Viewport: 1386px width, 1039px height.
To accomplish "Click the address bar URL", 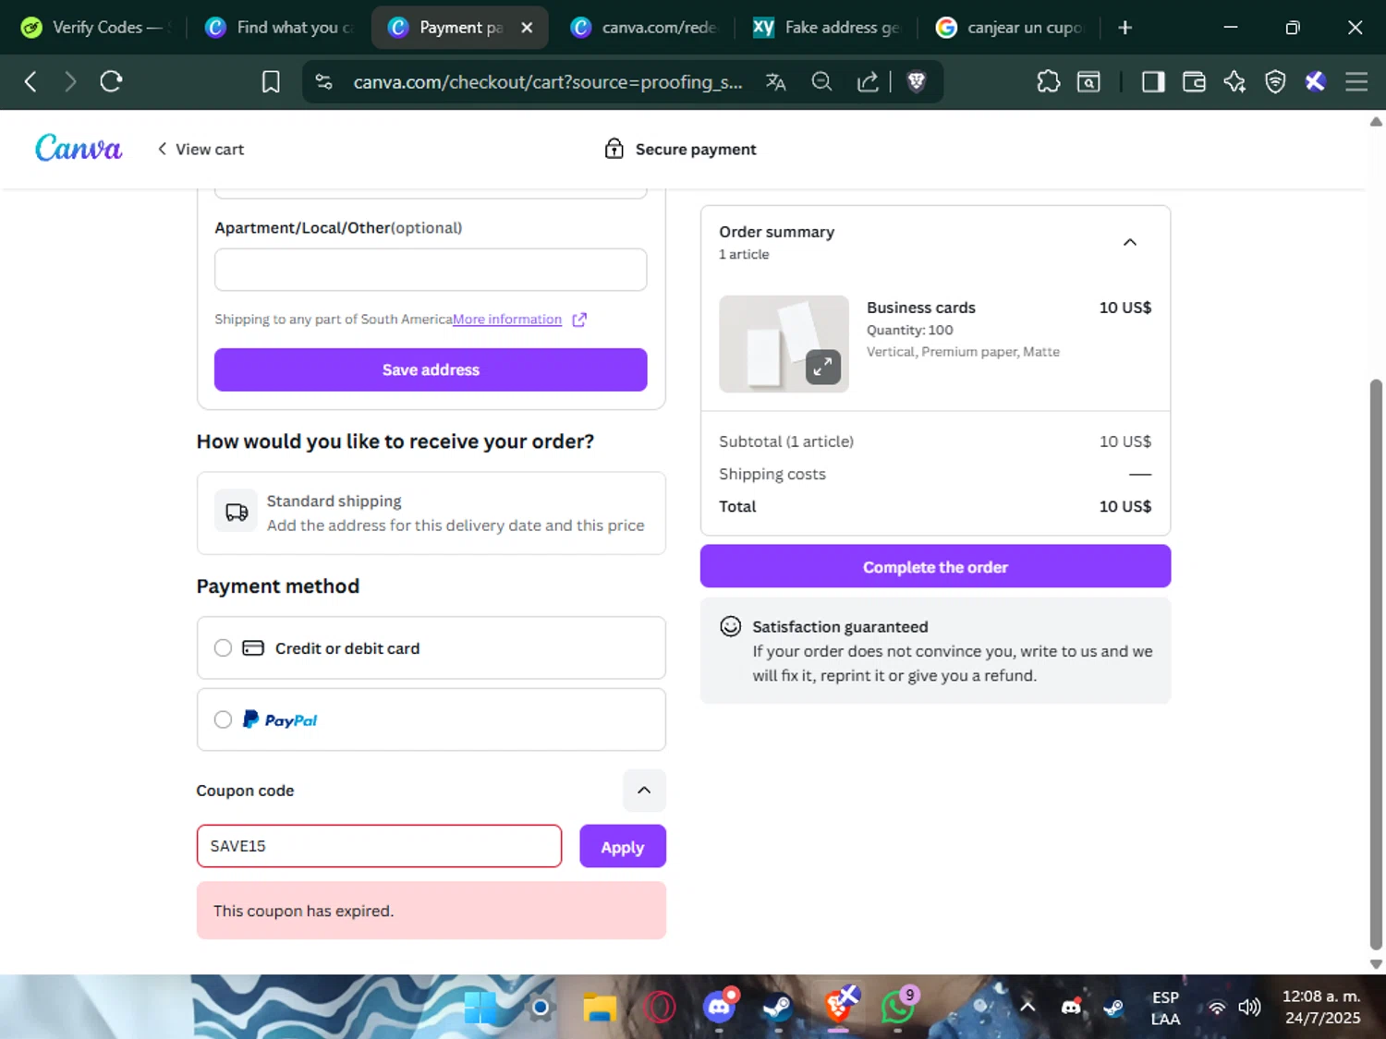I will [547, 82].
